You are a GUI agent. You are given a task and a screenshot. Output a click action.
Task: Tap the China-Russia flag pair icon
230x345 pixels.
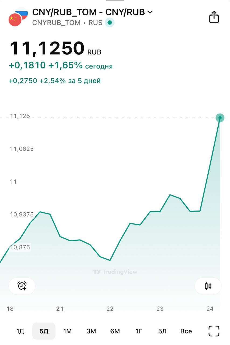[x=18, y=17]
